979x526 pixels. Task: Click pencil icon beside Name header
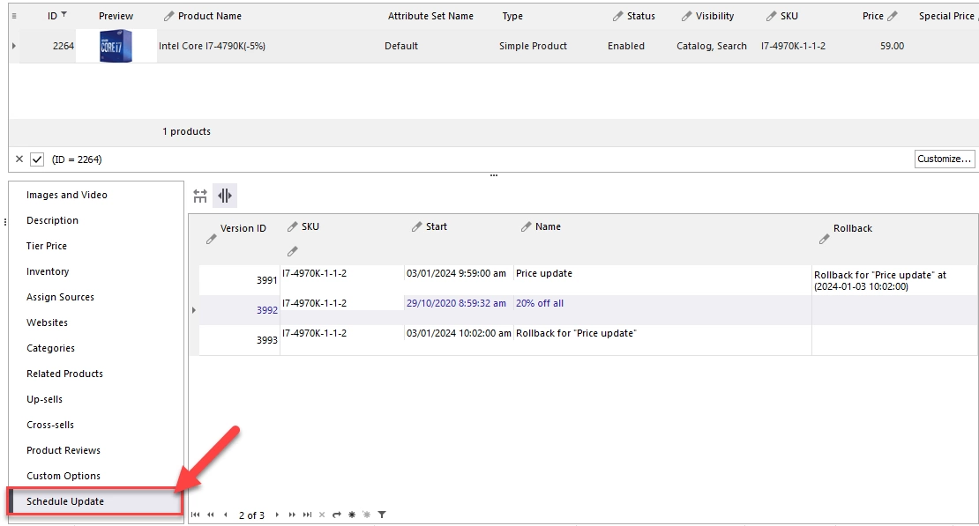[526, 227]
